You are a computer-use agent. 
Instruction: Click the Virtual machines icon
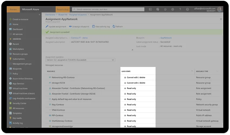(x=10, y=89)
